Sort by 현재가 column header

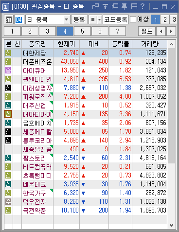pyautogui.click(x=66, y=44)
